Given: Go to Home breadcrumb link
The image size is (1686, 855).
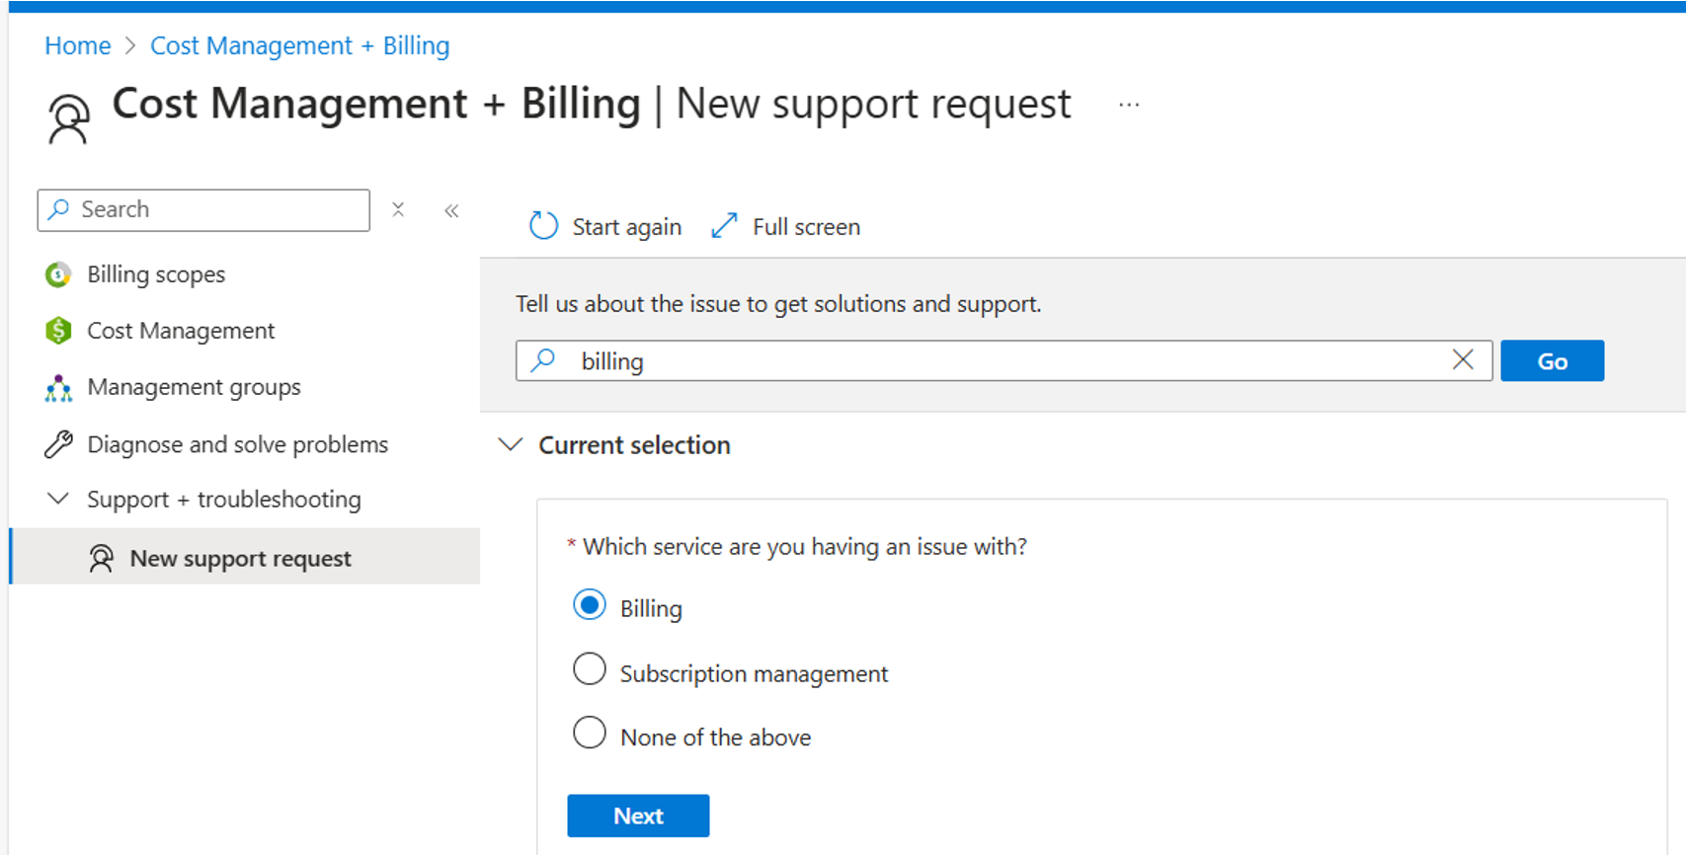Looking at the screenshot, I should [78, 45].
